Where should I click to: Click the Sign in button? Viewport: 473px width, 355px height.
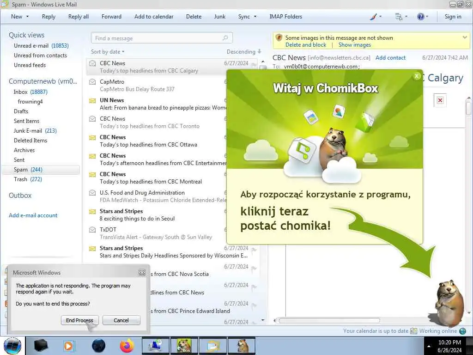point(453,17)
